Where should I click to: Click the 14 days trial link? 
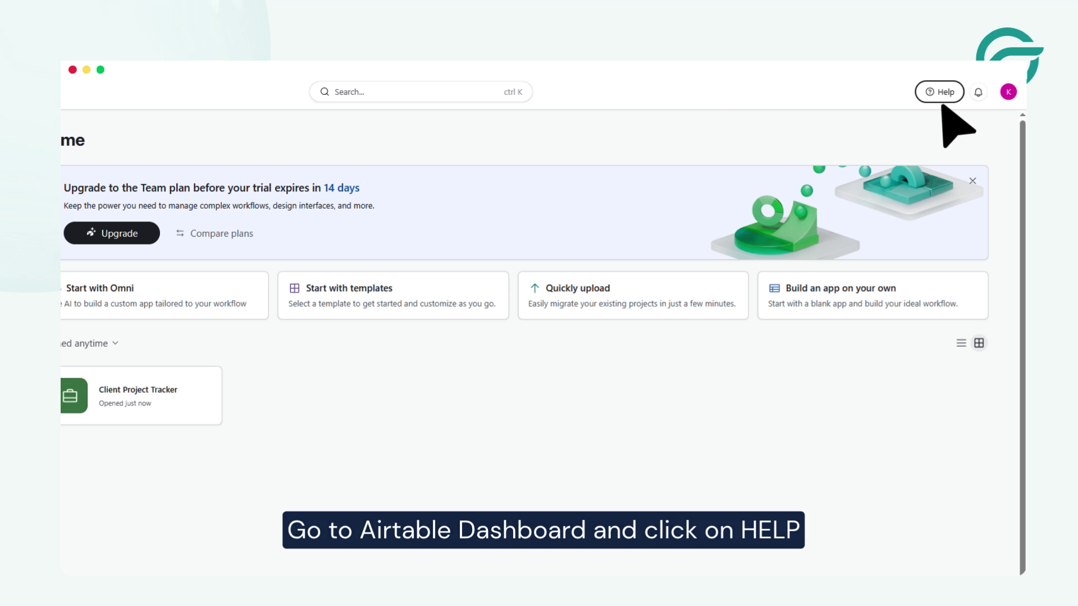[x=341, y=188]
